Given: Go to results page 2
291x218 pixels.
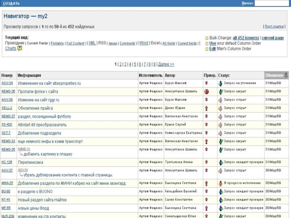Looking at the screenshot, I should pyautogui.click(x=120, y=64).
